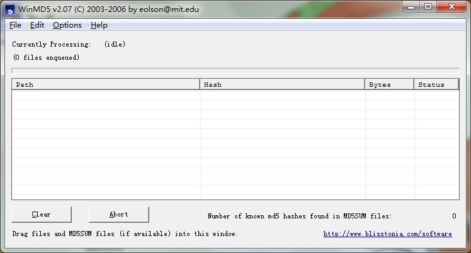Sort by the Status column header
The image size is (471, 253).
[x=436, y=84]
